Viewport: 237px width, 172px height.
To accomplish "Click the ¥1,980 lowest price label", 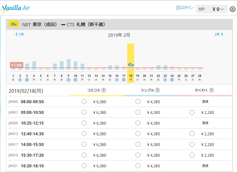I will (x=16, y=65).
